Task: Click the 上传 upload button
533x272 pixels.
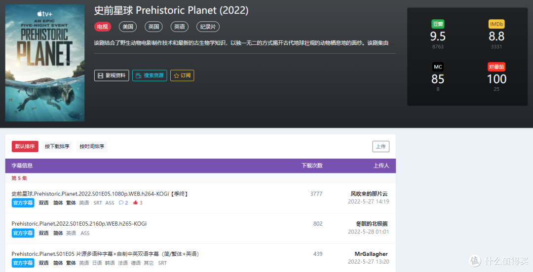Action: coord(381,146)
